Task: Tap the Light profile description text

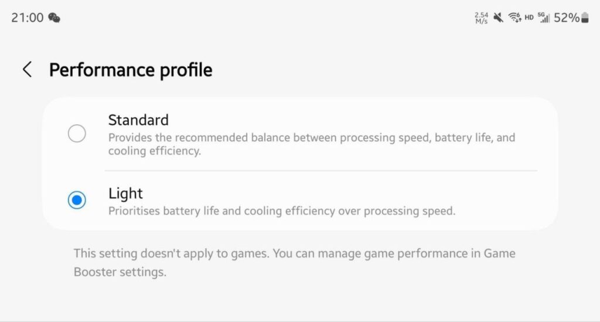Action: (x=281, y=211)
